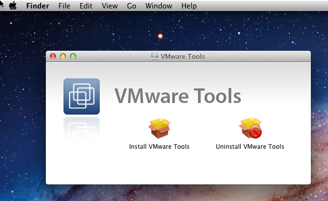The image size is (328, 201).
Task: Minimize the VMware Tools window with yellow button
Action: [63, 56]
